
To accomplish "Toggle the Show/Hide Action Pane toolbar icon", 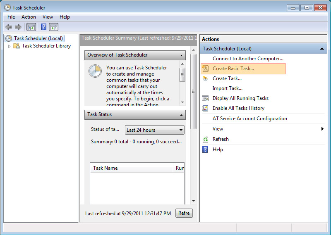I will pyautogui.click(x=54, y=27).
